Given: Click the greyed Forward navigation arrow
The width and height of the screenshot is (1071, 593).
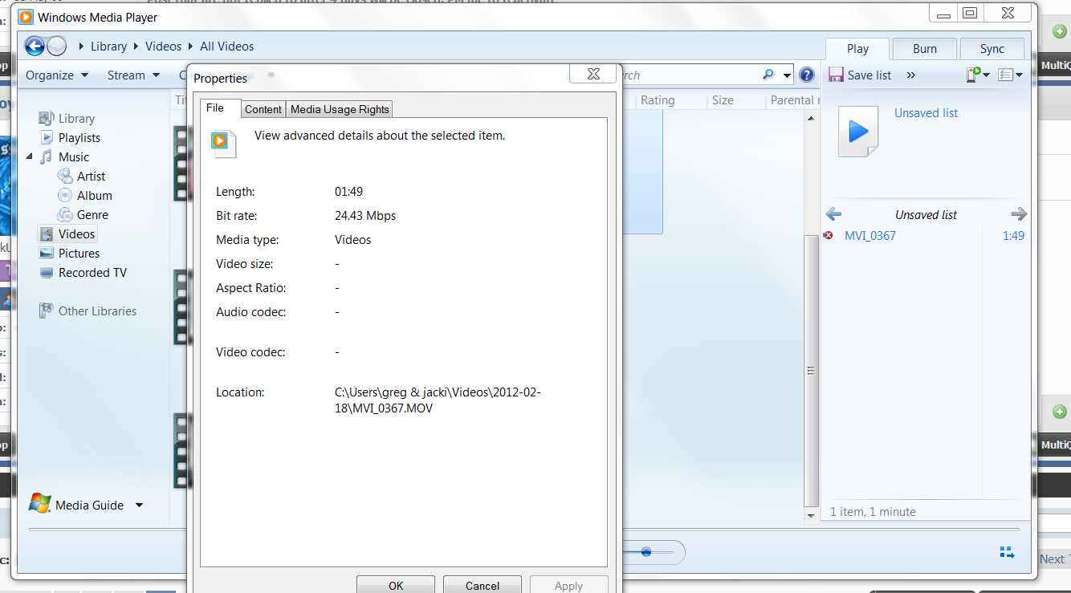Looking at the screenshot, I should (x=56, y=46).
